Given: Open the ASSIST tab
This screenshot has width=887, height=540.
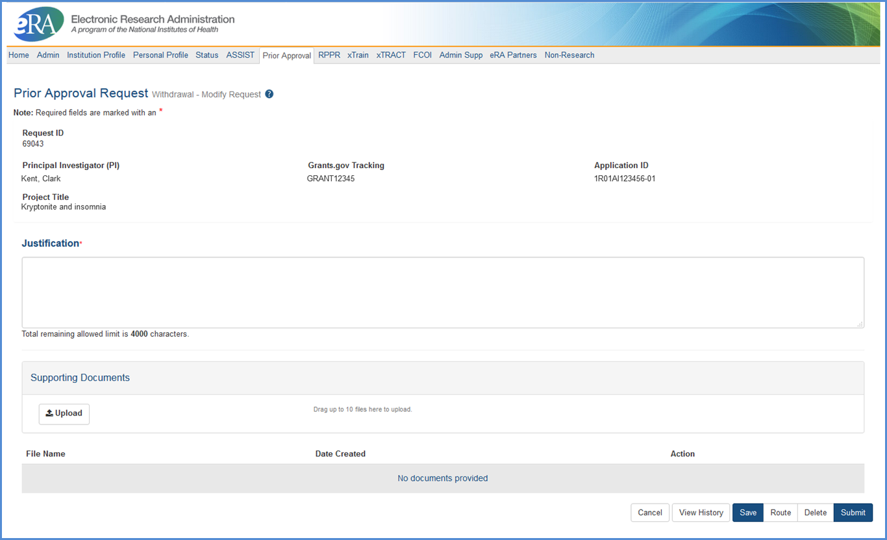Looking at the screenshot, I should pyautogui.click(x=240, y=55).
